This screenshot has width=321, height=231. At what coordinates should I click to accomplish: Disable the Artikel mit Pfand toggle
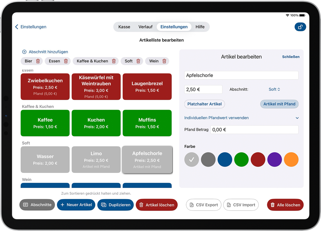(279, 104)
